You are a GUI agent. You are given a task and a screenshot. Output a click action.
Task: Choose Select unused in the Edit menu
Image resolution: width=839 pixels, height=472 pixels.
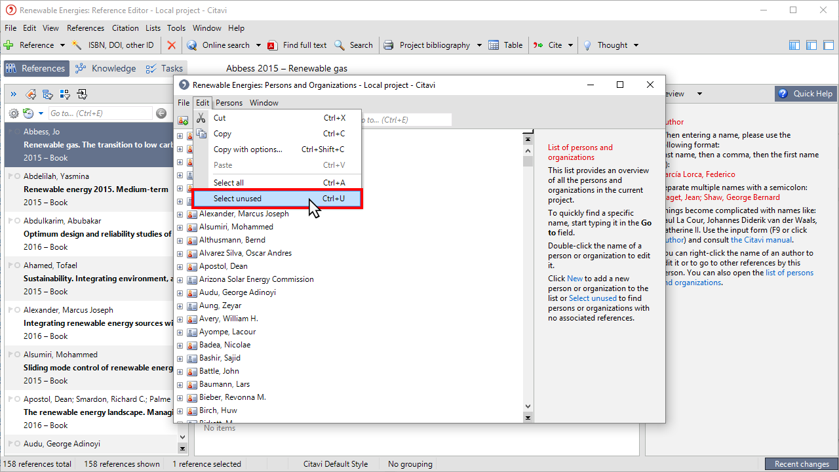pos(277,199)
